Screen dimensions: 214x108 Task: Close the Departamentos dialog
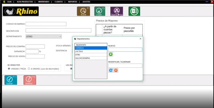(140, 39)
